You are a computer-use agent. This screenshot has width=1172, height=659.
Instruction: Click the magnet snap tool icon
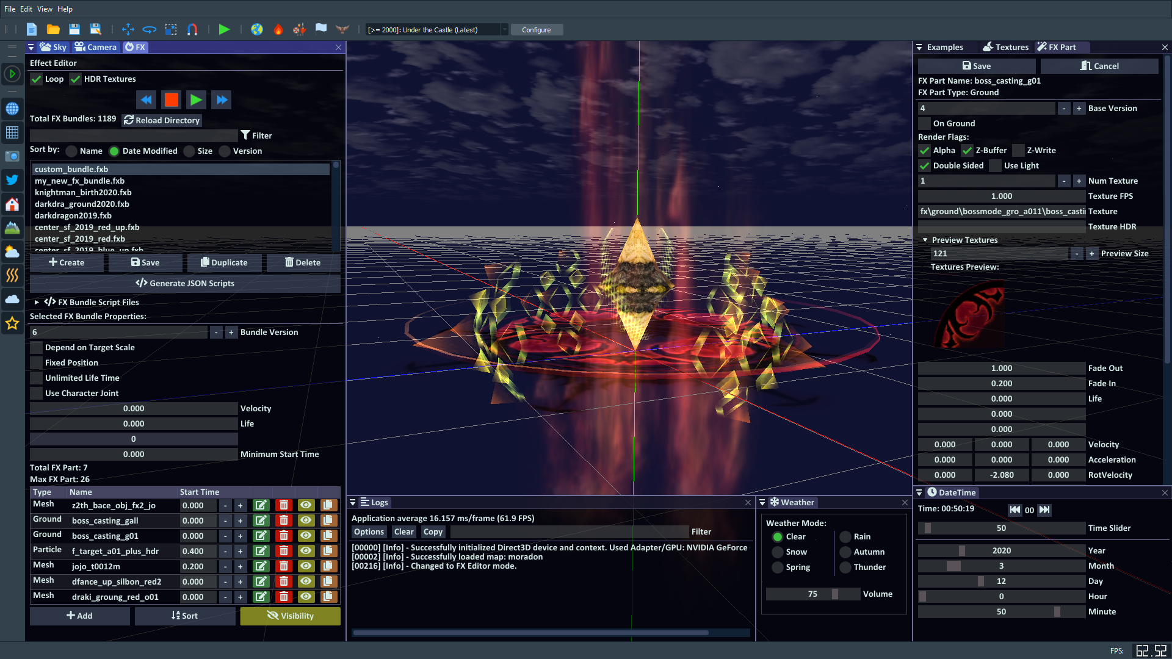coord(192,29)
